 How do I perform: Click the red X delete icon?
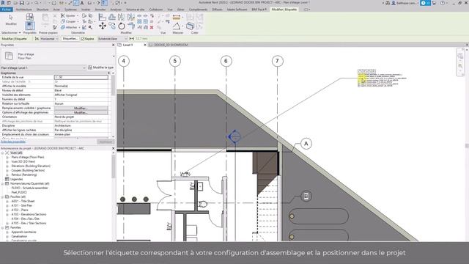[x=152, y=27]
